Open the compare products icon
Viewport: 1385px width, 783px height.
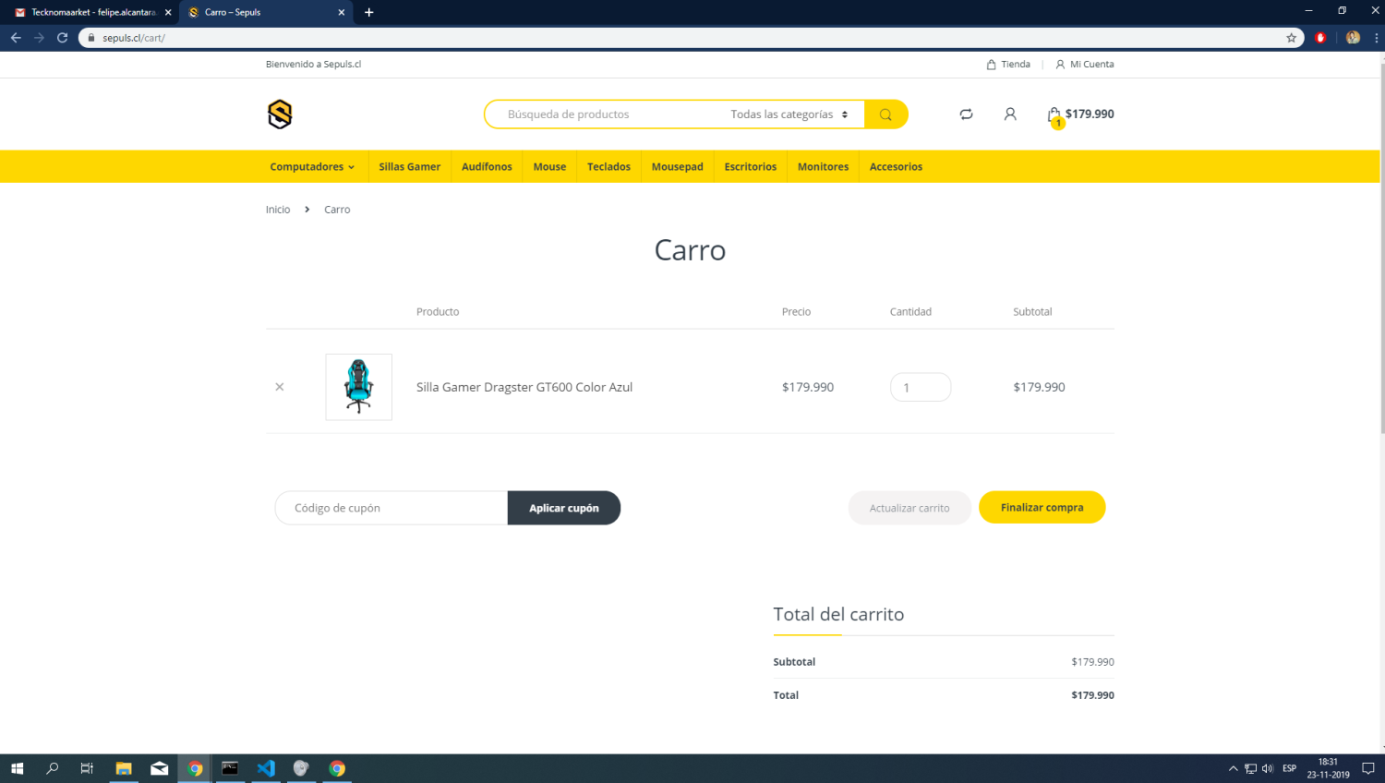[x=966, y=114]
